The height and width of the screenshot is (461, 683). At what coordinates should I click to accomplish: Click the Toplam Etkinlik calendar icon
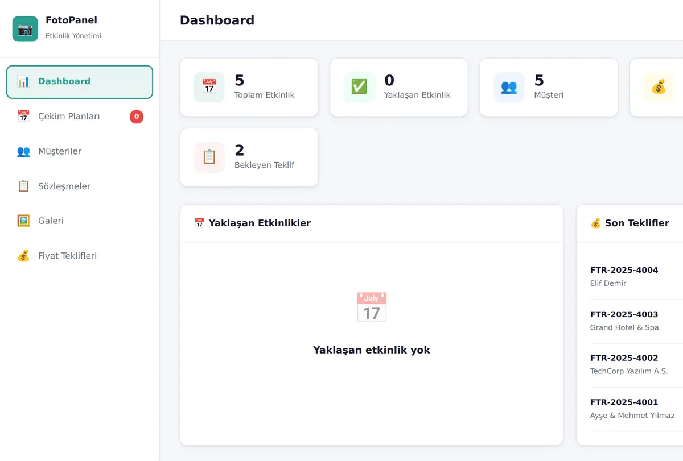coord(209,87)
